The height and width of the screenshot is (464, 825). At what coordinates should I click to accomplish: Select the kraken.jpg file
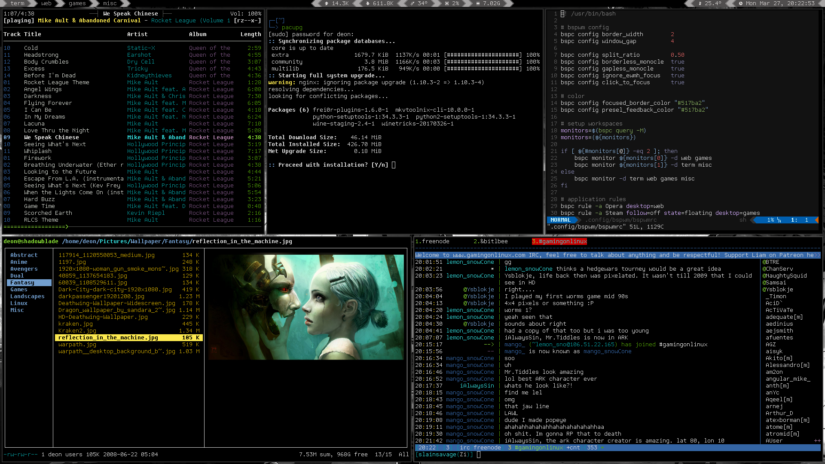[76, 324]
